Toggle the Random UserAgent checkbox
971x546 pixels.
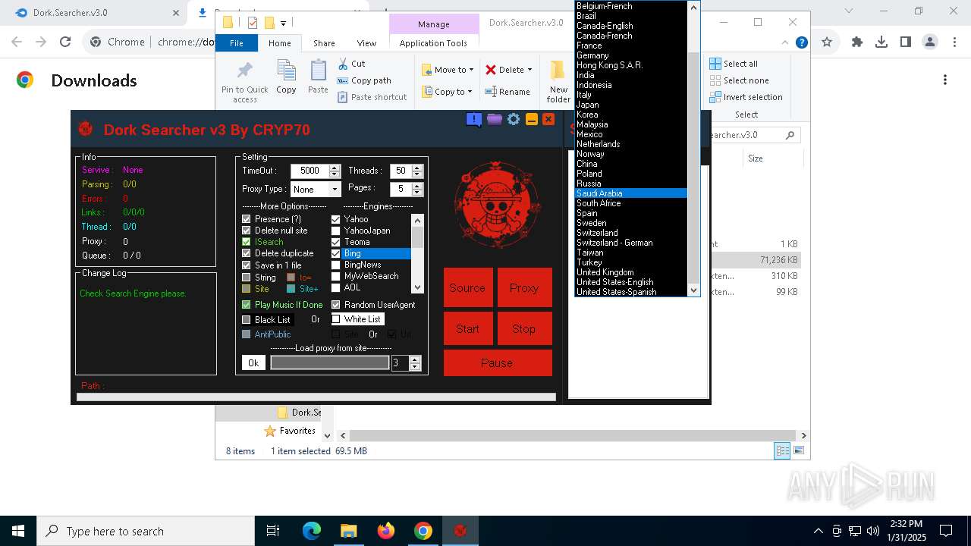tap(336, 305)
